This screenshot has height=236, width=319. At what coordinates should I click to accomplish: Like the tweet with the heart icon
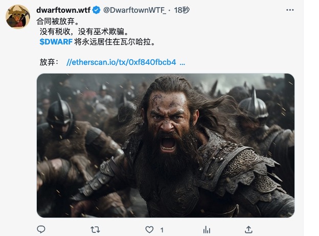(x=149, y=230)
